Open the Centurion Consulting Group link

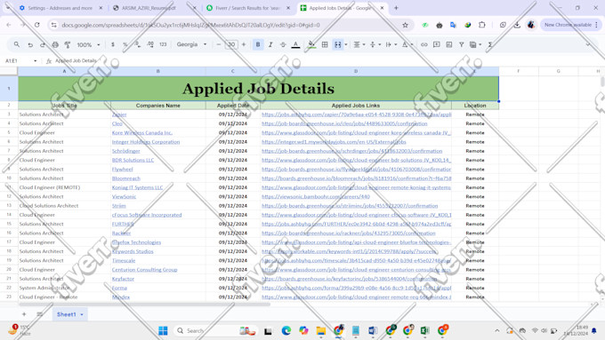(145, 270)
